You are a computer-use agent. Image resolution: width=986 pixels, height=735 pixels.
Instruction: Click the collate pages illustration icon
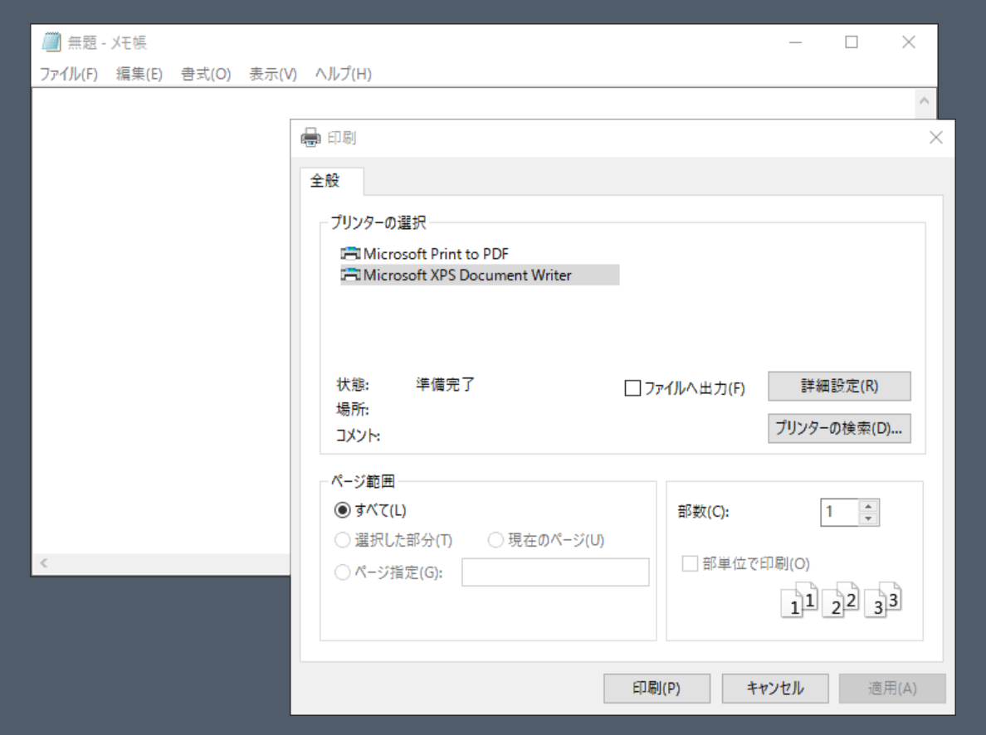[841, 600]
